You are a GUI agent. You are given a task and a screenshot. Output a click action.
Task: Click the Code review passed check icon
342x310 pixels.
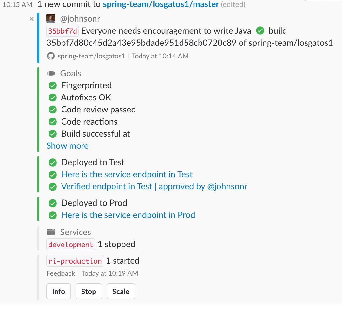click(53, 110)
